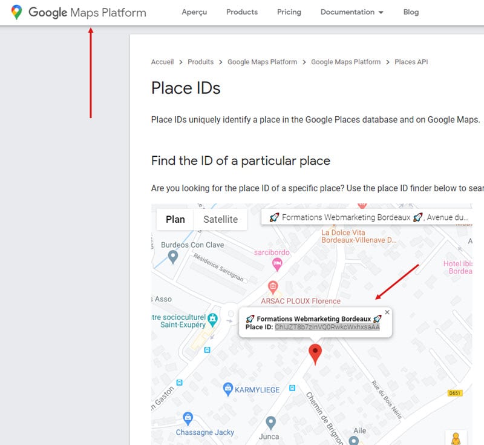Click the Formations Webmarketing Bordeaux info title

[313, 318]
